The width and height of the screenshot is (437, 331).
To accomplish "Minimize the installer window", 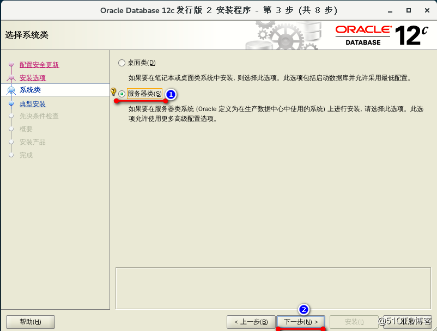I will tap(389, 10).
